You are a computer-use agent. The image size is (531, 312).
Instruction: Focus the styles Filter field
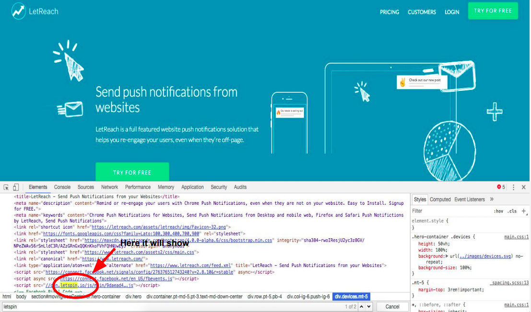(450, 211)
